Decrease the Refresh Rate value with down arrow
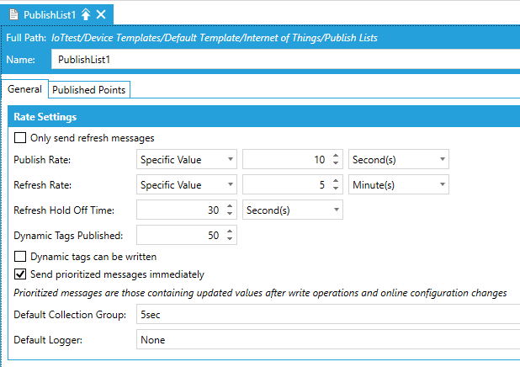Image resolution: width=520 pixels, height=367 pixels. [x=336, y=189]
